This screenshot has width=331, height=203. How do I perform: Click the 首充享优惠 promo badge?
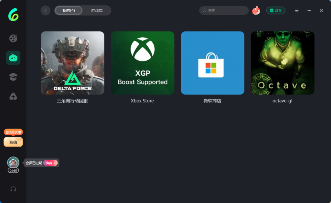coord(13,132)
